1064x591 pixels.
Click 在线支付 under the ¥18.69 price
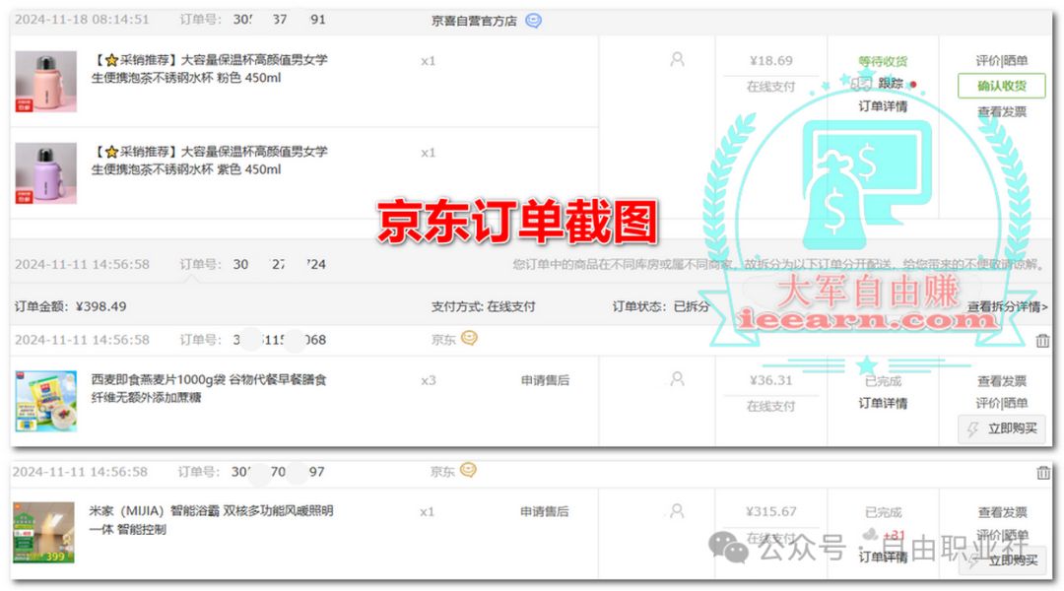click(x=770, y=86)
